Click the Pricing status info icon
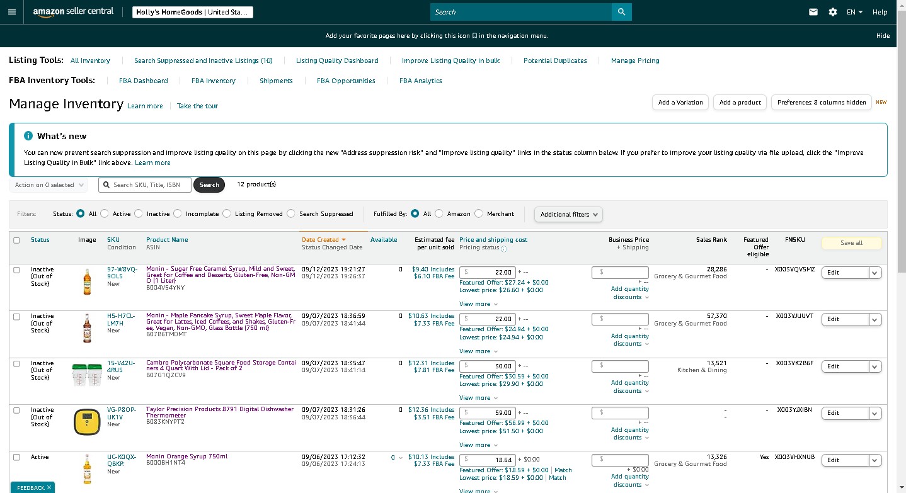The height and width of the screenshot is (493, 906). tap(504, 249)
